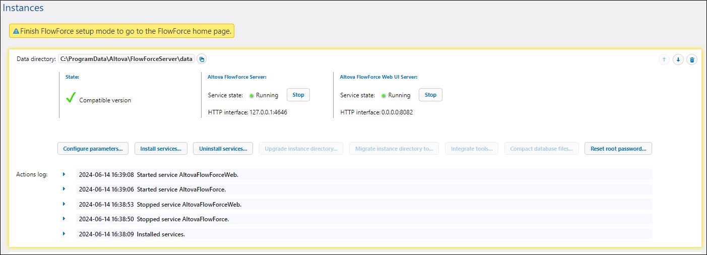This screenshot has height=255, width=707.
Task: Open Configure parameters dialog
Action: 93,149
